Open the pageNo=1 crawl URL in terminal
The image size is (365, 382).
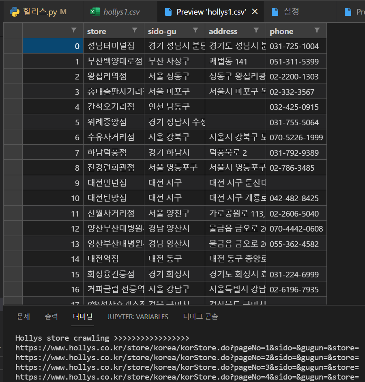point(187,348)
